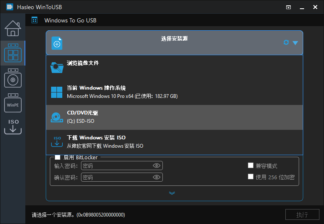Click the add installation source icon

click(x=57, y=43)
